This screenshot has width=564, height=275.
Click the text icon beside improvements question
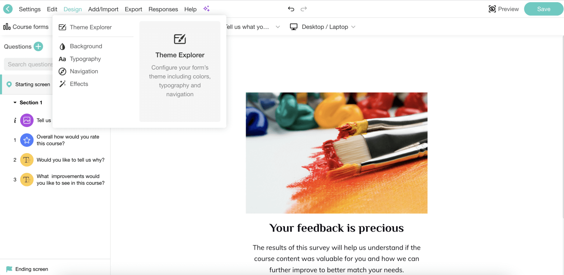[x=26, y=180]
